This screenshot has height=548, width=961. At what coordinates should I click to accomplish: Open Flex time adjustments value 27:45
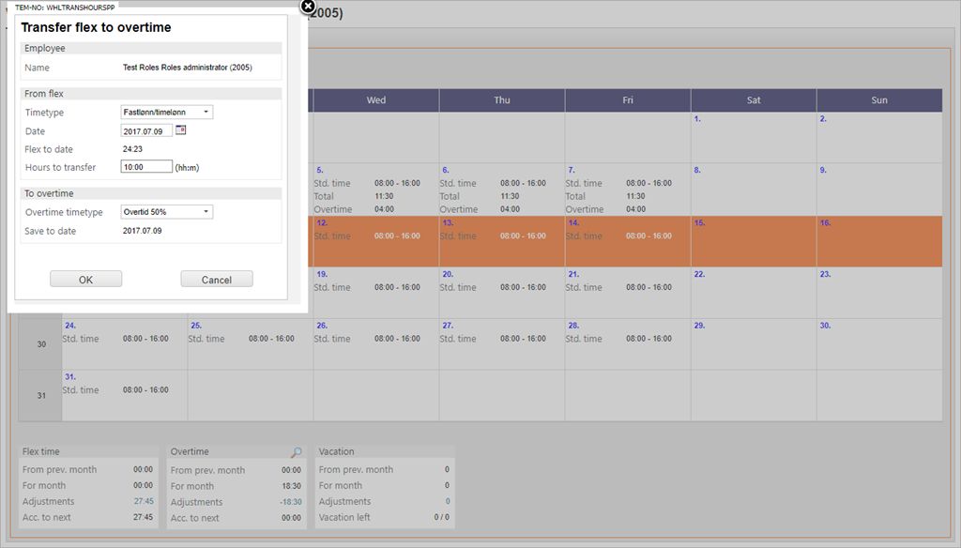pyautogui.click(x=143, y=502)
